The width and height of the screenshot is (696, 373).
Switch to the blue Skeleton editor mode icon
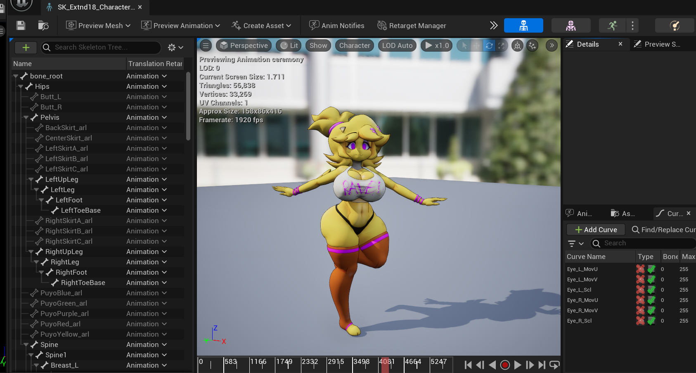[x=523, y=26]
